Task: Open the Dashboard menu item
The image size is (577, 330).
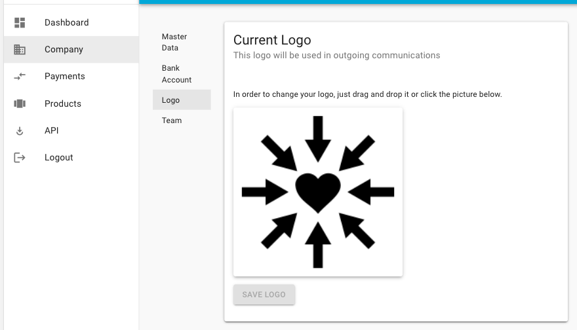Action: click(71, 22)
